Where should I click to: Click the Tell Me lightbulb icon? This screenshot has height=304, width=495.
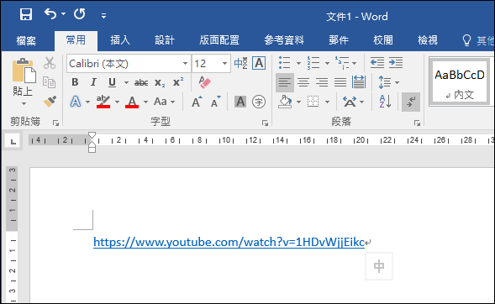coord(466,40)
